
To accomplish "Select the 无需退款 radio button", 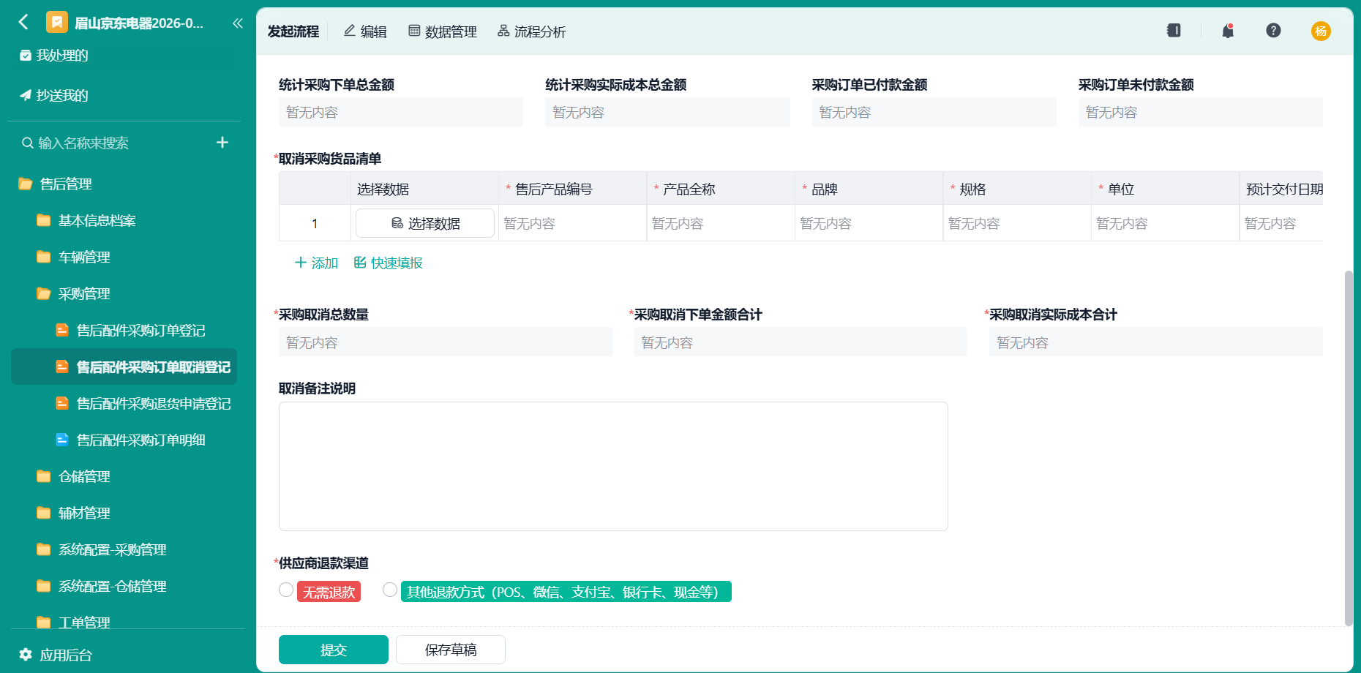I will (286, 590).
